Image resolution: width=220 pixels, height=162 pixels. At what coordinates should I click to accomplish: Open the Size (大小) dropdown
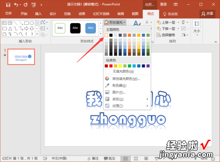coord(197,28)
